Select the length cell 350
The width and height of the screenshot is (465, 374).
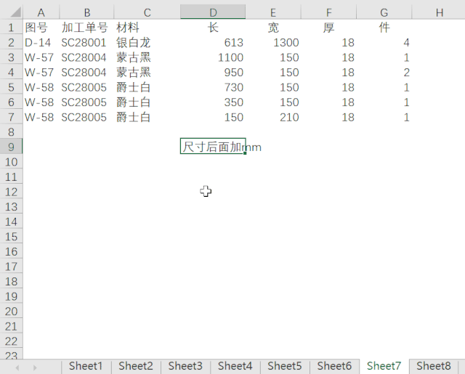point(213,102)
